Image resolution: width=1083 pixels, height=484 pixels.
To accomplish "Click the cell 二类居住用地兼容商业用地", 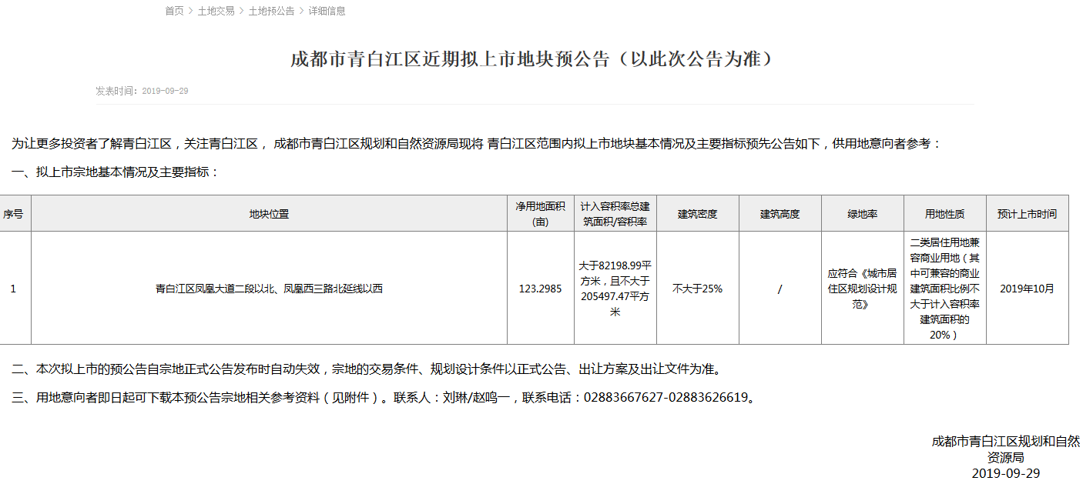I will pos(944,288).
